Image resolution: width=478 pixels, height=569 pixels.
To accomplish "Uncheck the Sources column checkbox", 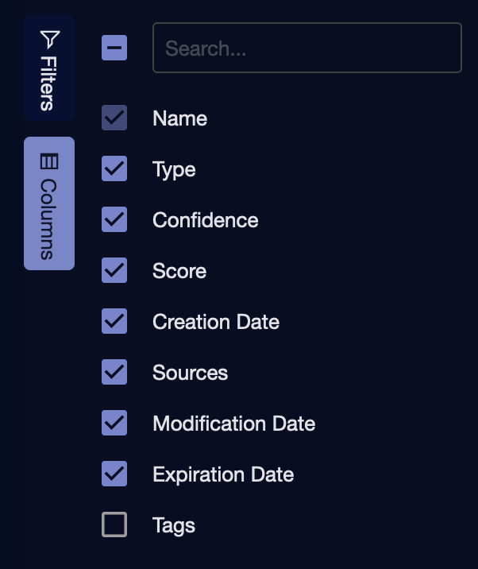I will tap(114, 373).
